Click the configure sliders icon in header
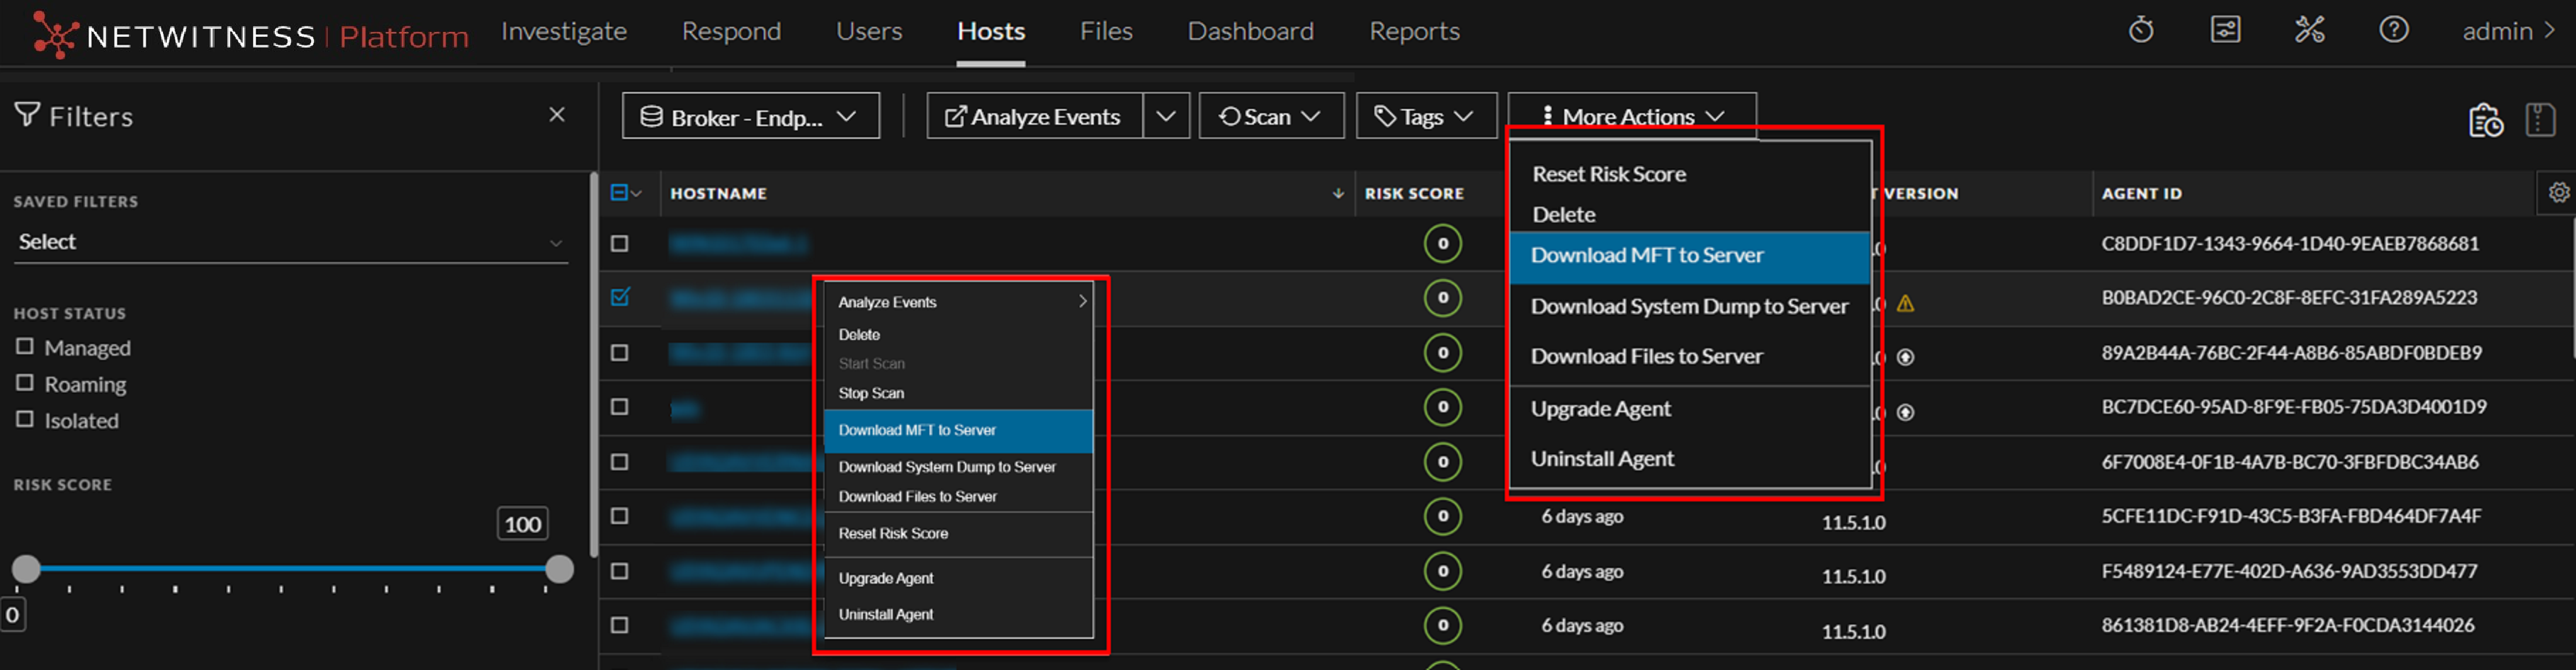 2225,31
